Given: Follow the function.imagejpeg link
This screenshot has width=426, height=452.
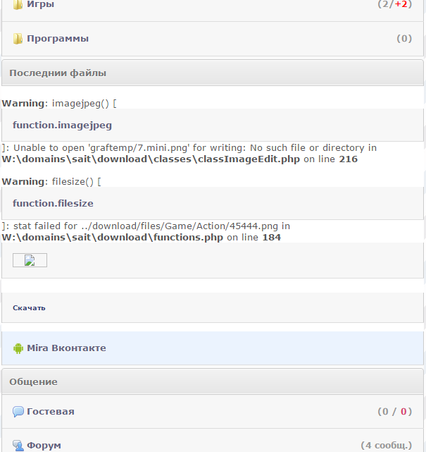Looking at the screenshot, I should (62, 126).
